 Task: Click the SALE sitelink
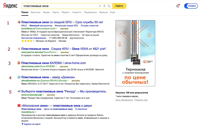click(24, 26)
